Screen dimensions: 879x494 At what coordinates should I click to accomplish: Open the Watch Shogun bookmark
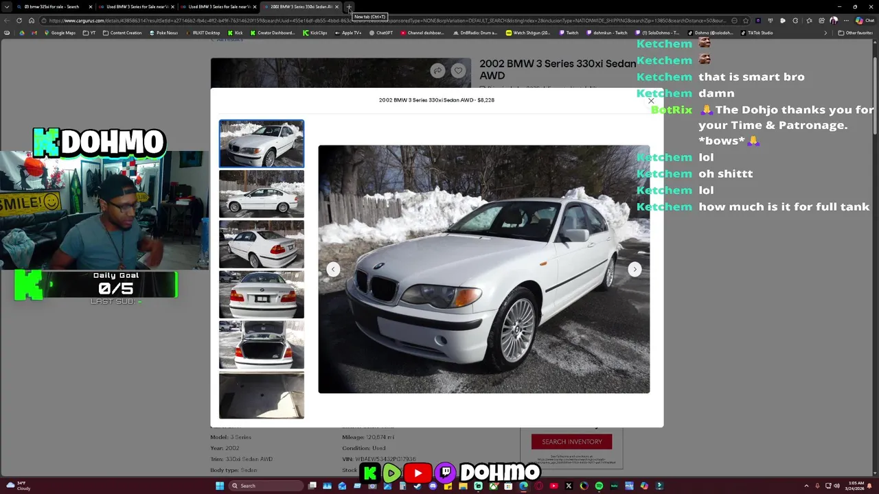[528, 33]
